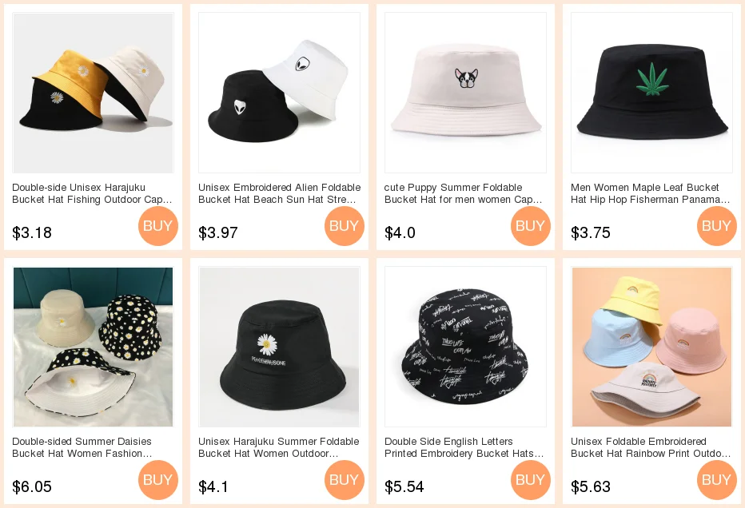The width and height of the screenshot is (745, 508).
Task: Open the black hat with single daisy image
Action: pos(280,347)
